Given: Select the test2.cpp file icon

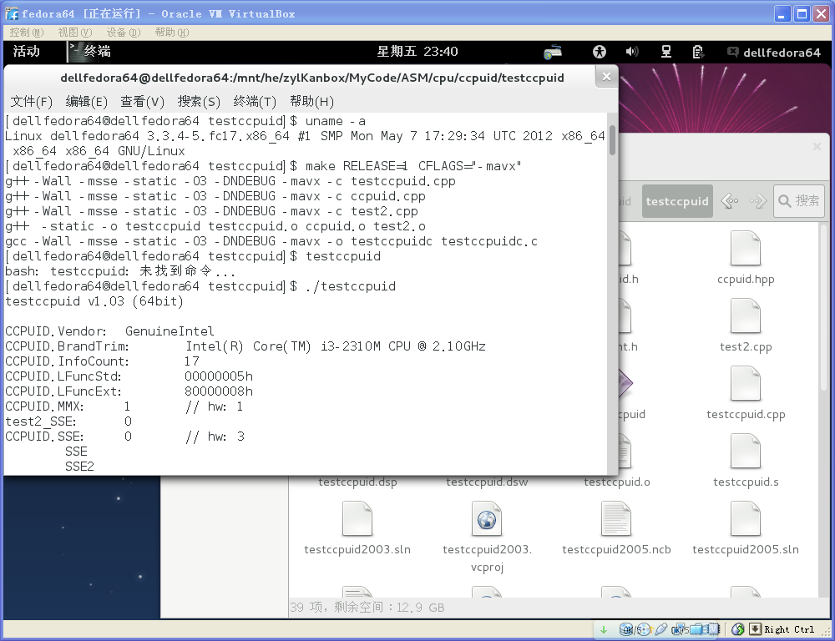Looking at the screenshot, I should (746, 315).
